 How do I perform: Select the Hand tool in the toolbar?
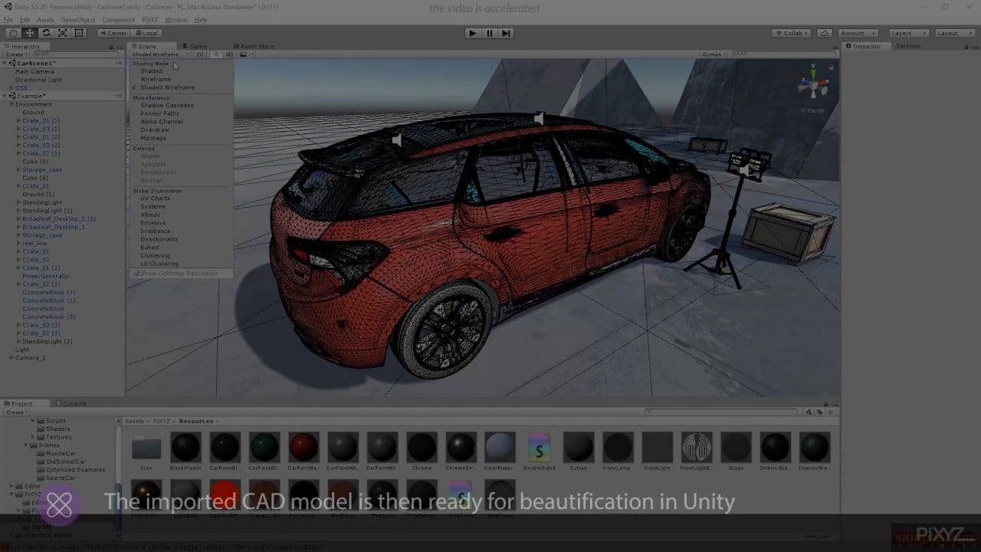(x=14, y=33)
